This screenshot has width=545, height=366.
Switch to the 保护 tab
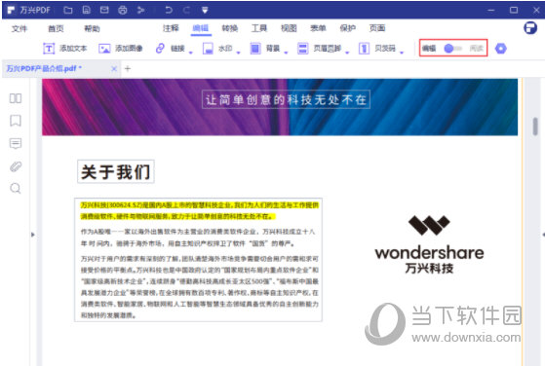click(x=348, y=28)
